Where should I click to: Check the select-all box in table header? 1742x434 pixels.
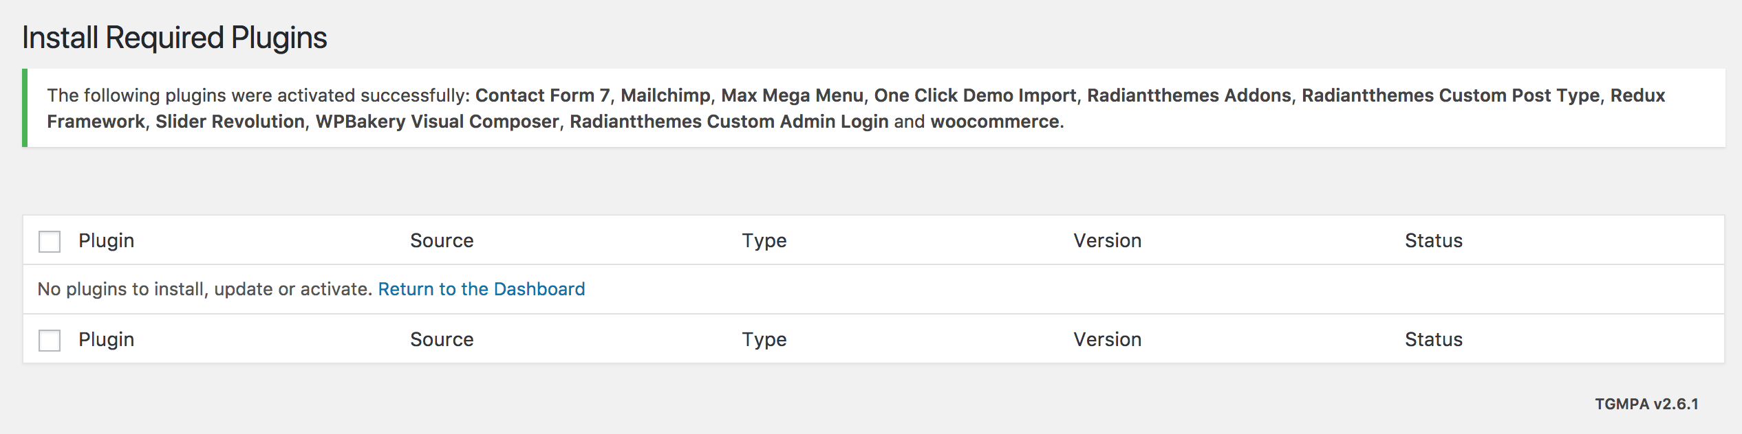pyautogui.click(x=50, y=242)
